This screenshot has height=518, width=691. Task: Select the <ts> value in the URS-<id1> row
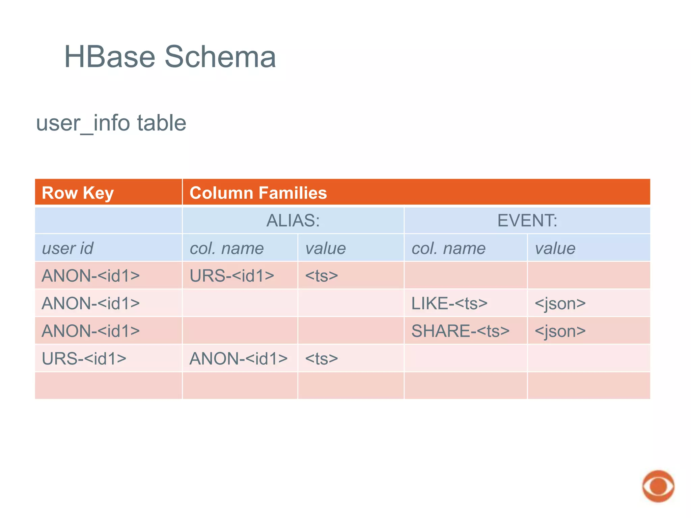click(x=351, y=358)
